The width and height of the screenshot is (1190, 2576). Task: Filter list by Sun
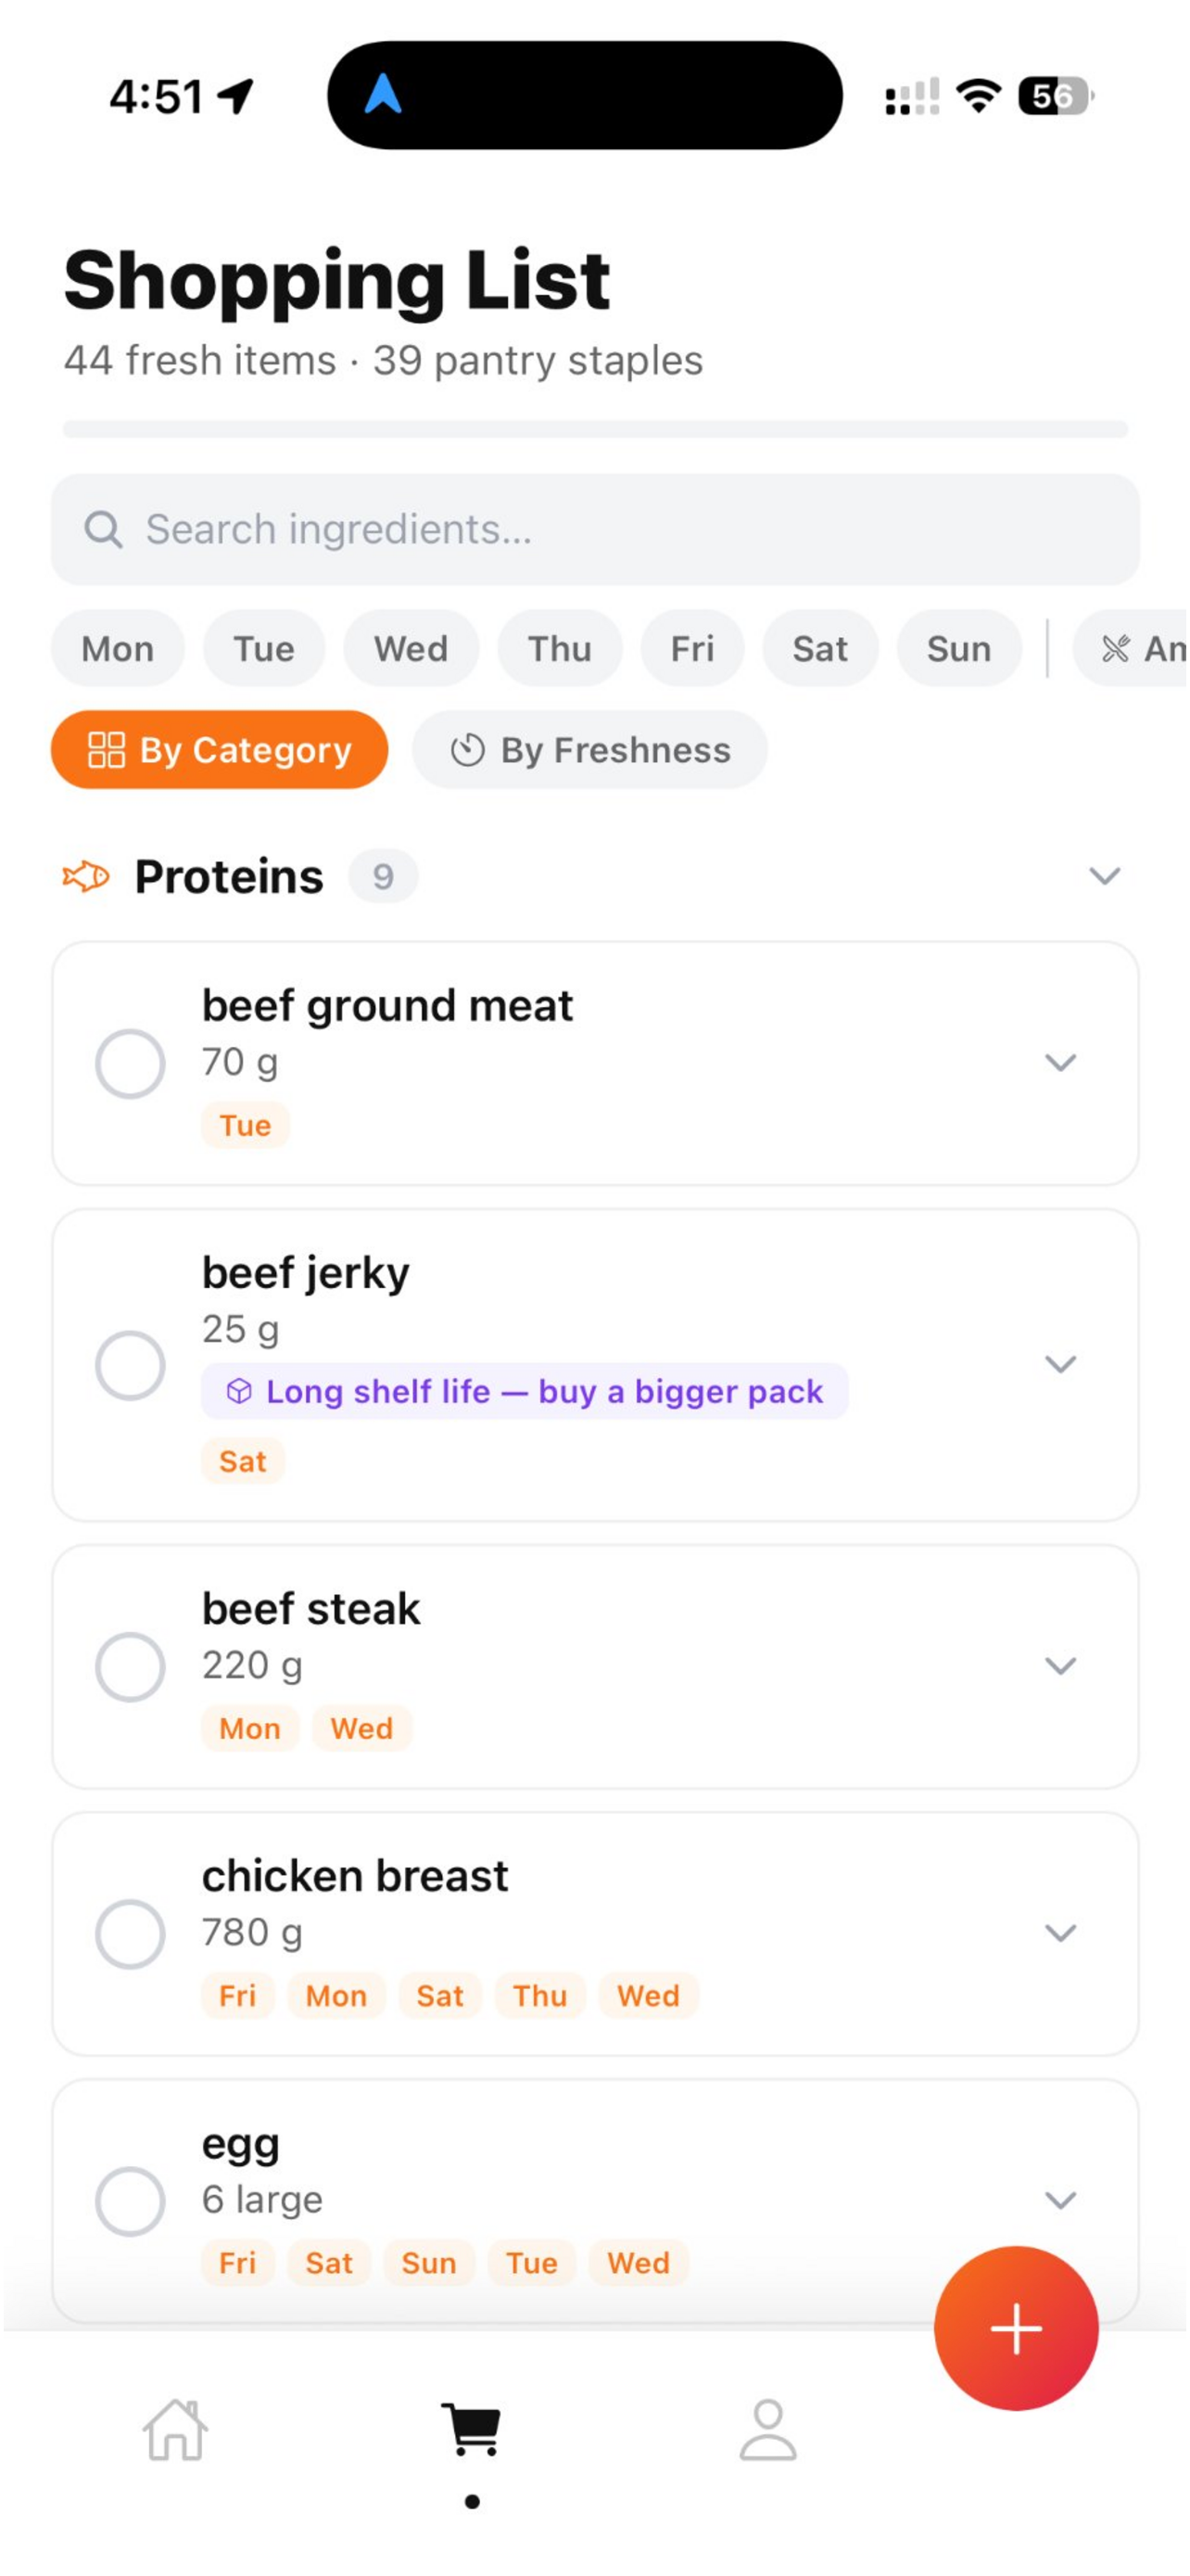tap(959, 649)
